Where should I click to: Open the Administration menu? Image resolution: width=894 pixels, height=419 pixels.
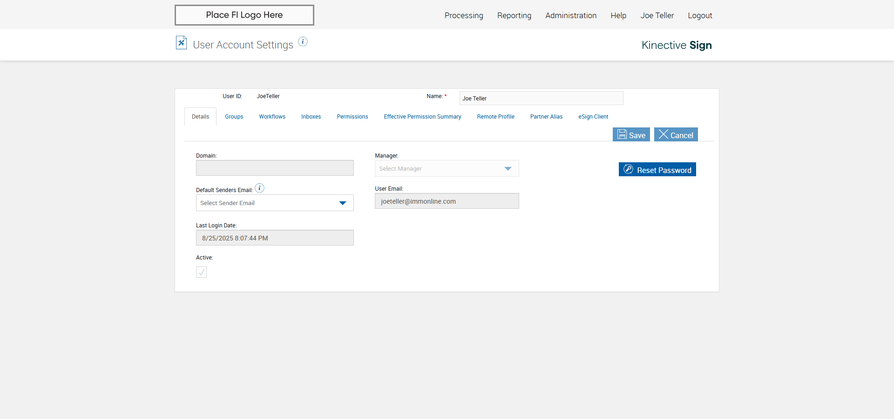(x=571, y=15)
